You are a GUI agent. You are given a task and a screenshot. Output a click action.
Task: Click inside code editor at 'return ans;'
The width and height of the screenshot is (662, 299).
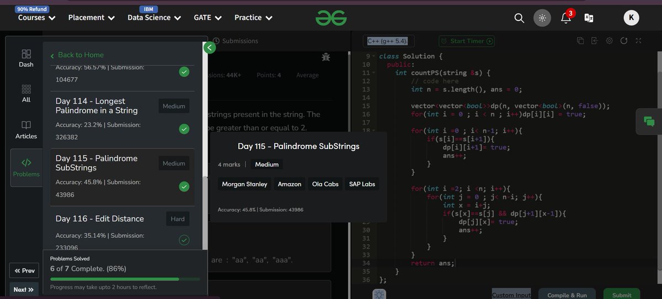(x=433, y=263)
